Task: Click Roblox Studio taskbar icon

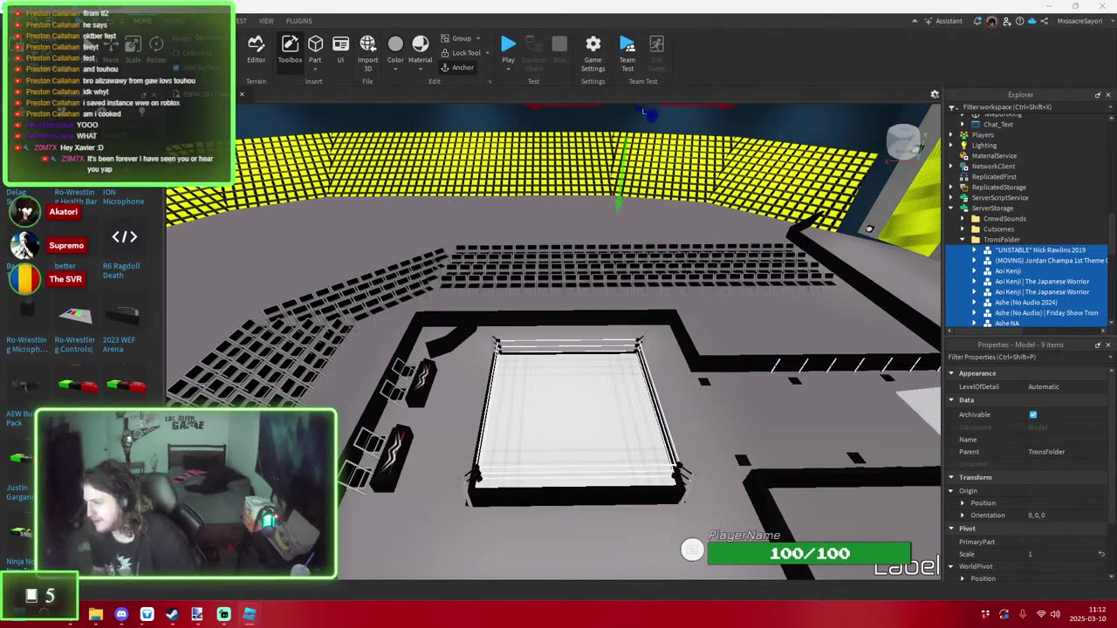Action: pyautogui.click(x=249, y=615)
